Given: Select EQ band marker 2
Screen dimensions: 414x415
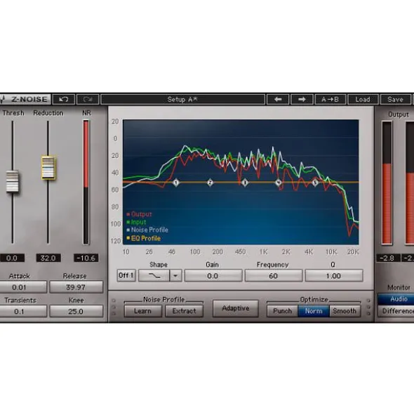Looking at the screenshot, I should pyautogui.click(x=210, y=183).
